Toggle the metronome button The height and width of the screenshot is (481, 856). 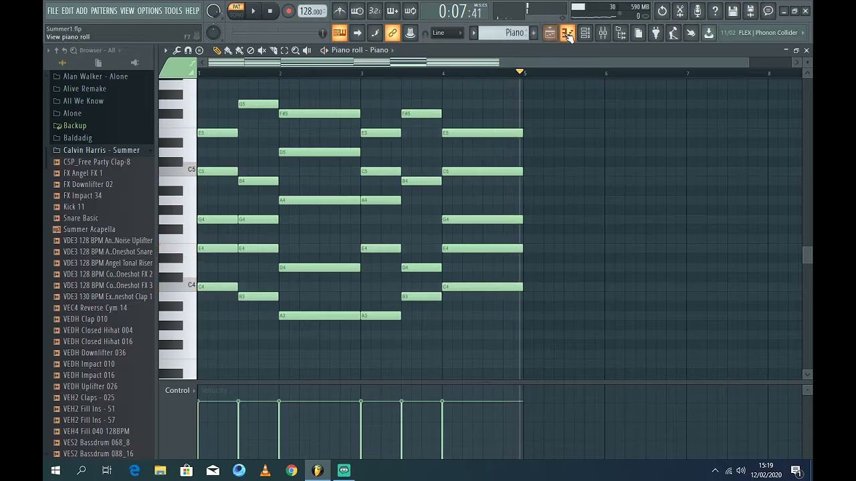tap(340, 11)
